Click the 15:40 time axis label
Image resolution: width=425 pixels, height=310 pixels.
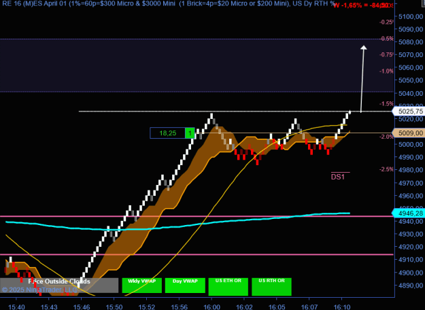point(16,307)
